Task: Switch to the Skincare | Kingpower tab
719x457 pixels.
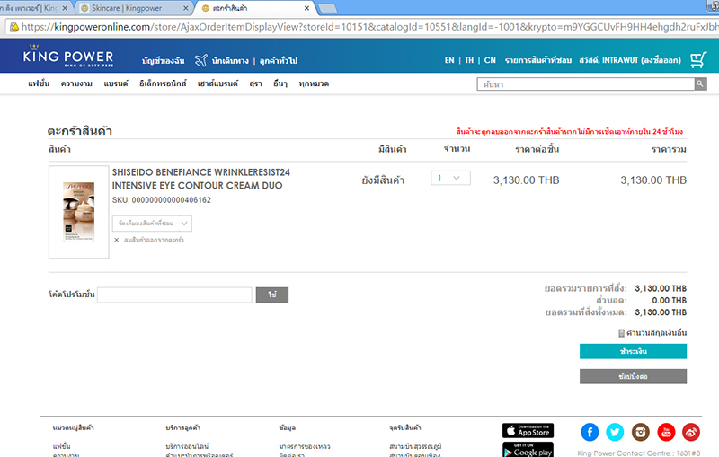Action: pyautogui.click(x=135, y=8)
